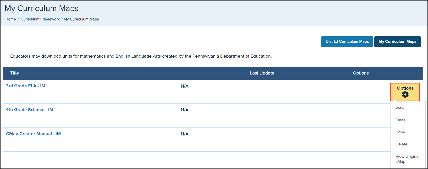Click the N/A value for CMap Creator Manual

tap(184, 134)
